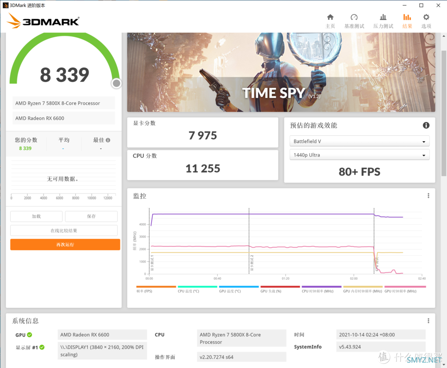Open the 监控 panel three-dot menu
The image size is (447, 368).
[428, 196]
